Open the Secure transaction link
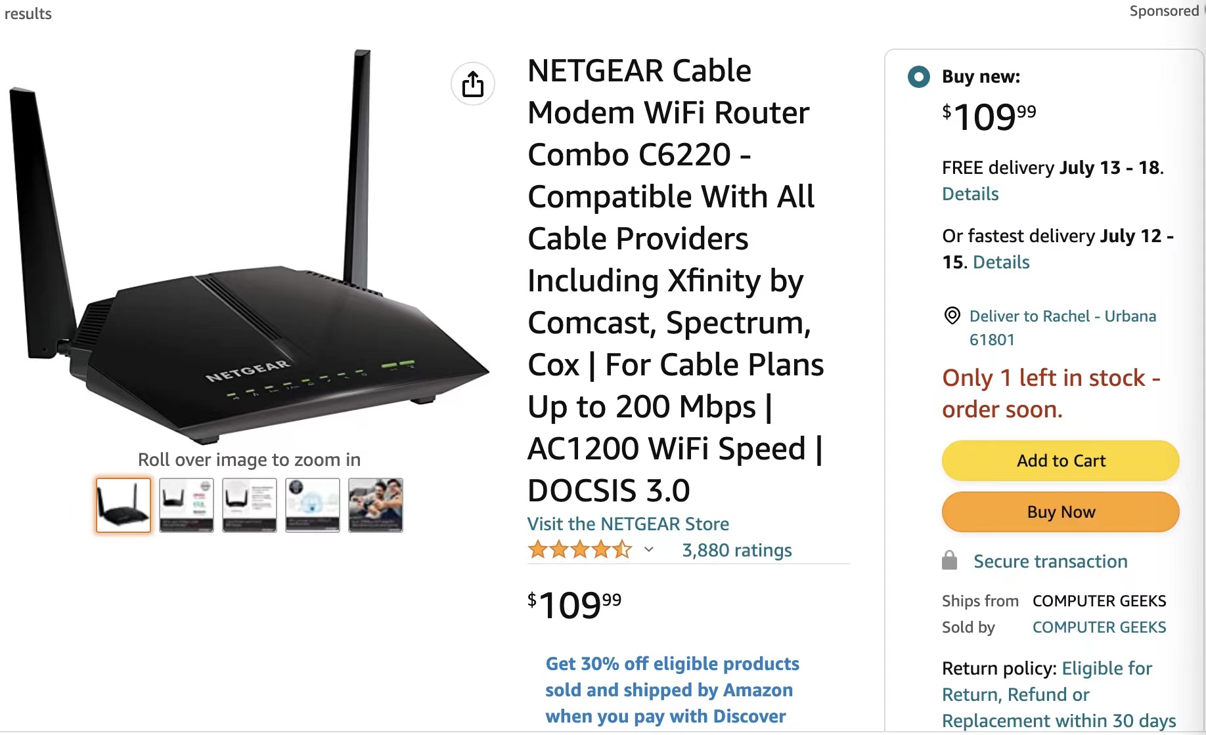The image size is (1206, 735). [1050, 561]
